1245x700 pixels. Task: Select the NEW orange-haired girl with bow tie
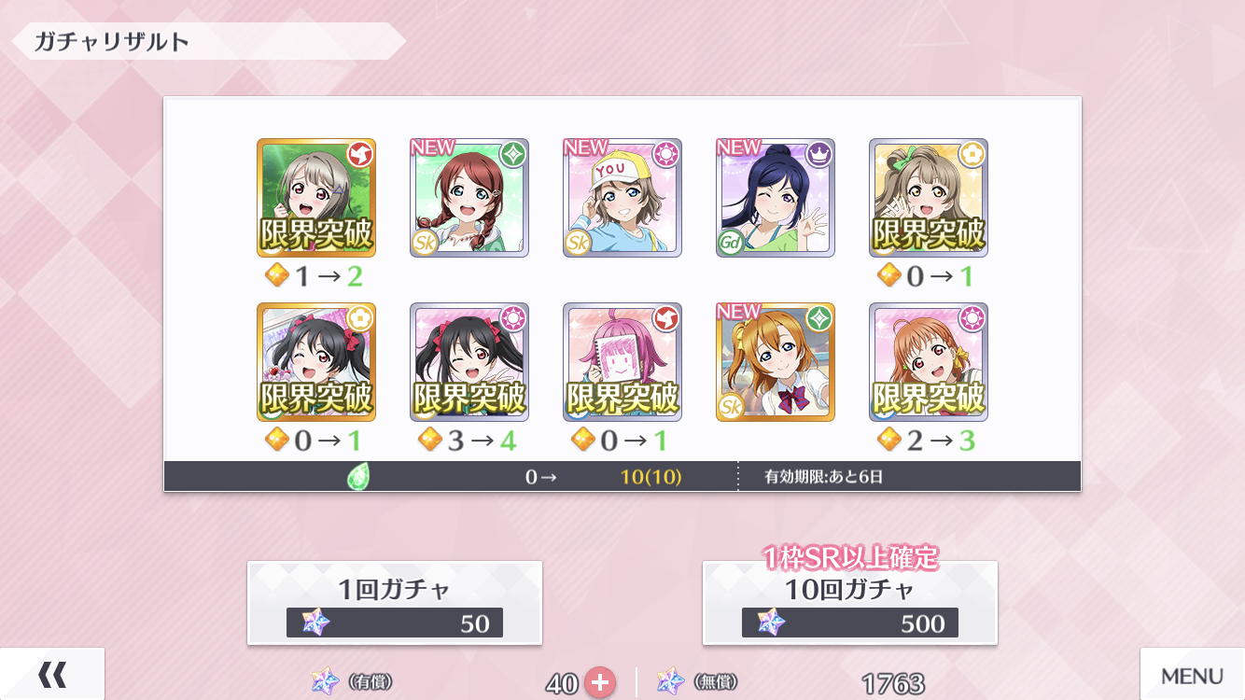coord(776,362)
